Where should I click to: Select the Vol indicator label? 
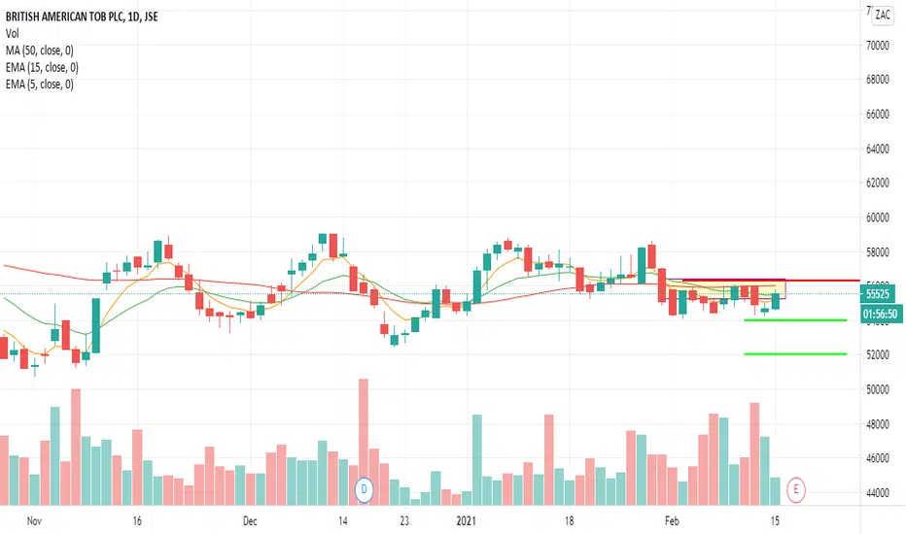(12, 33)
